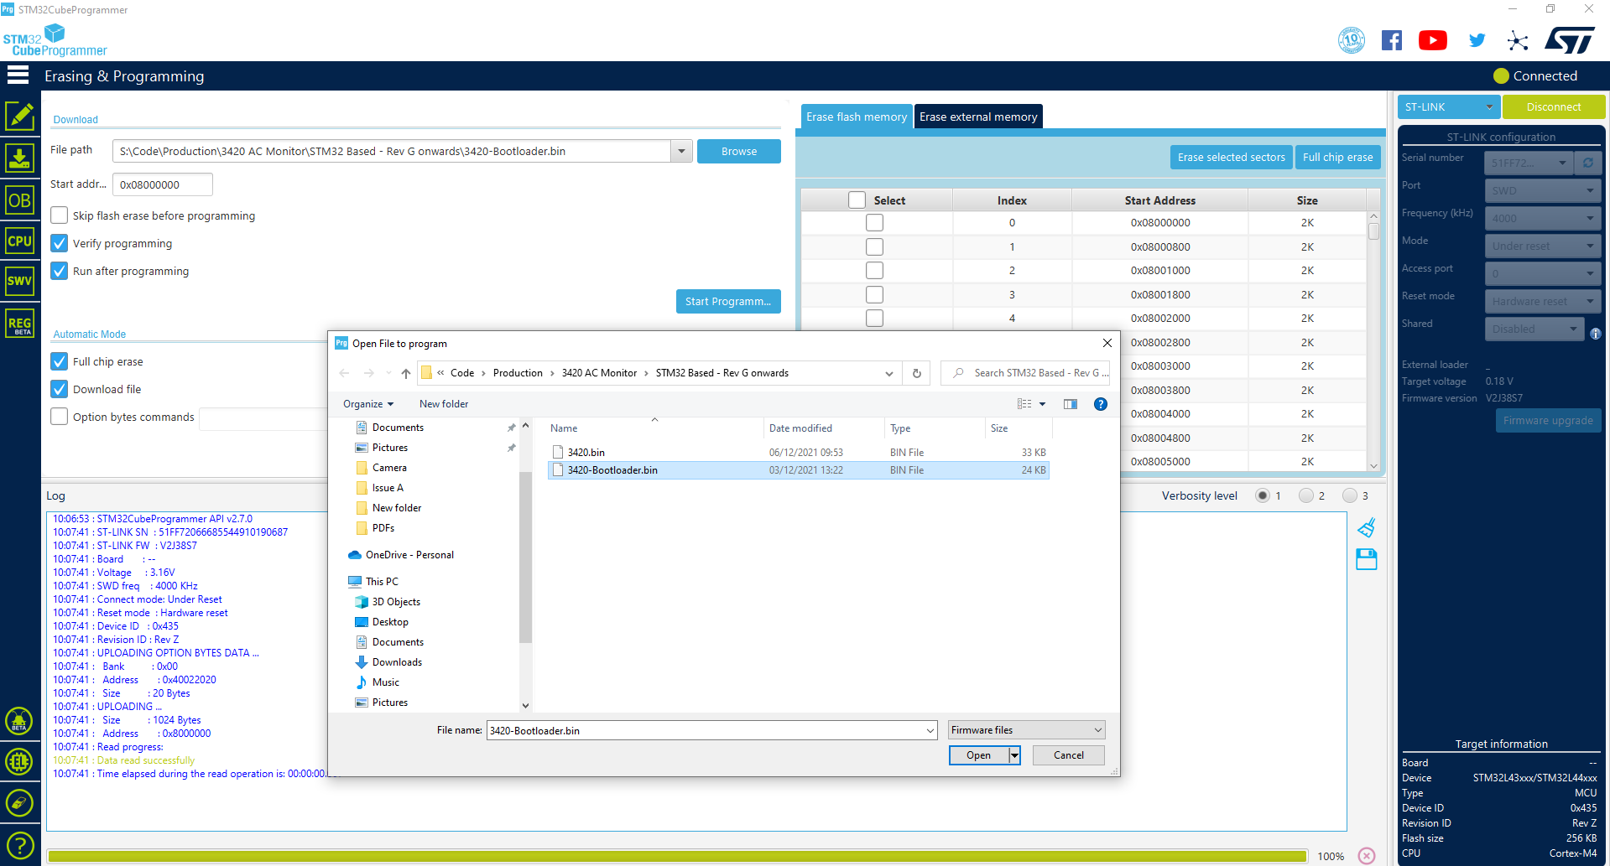This screenshot has width=1610, height=866.
Task: Open Memory & File editing pencil icon
Action: (19, 116)
